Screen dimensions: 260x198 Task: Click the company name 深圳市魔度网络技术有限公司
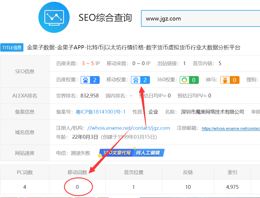click(212, 112)
